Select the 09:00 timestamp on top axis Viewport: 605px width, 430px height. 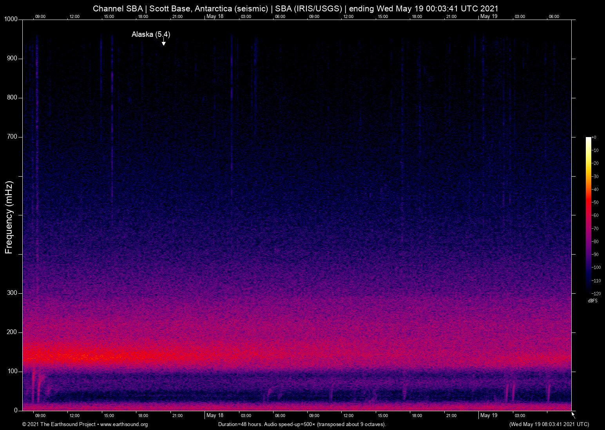pyautogui.click(x=41, y=16)
